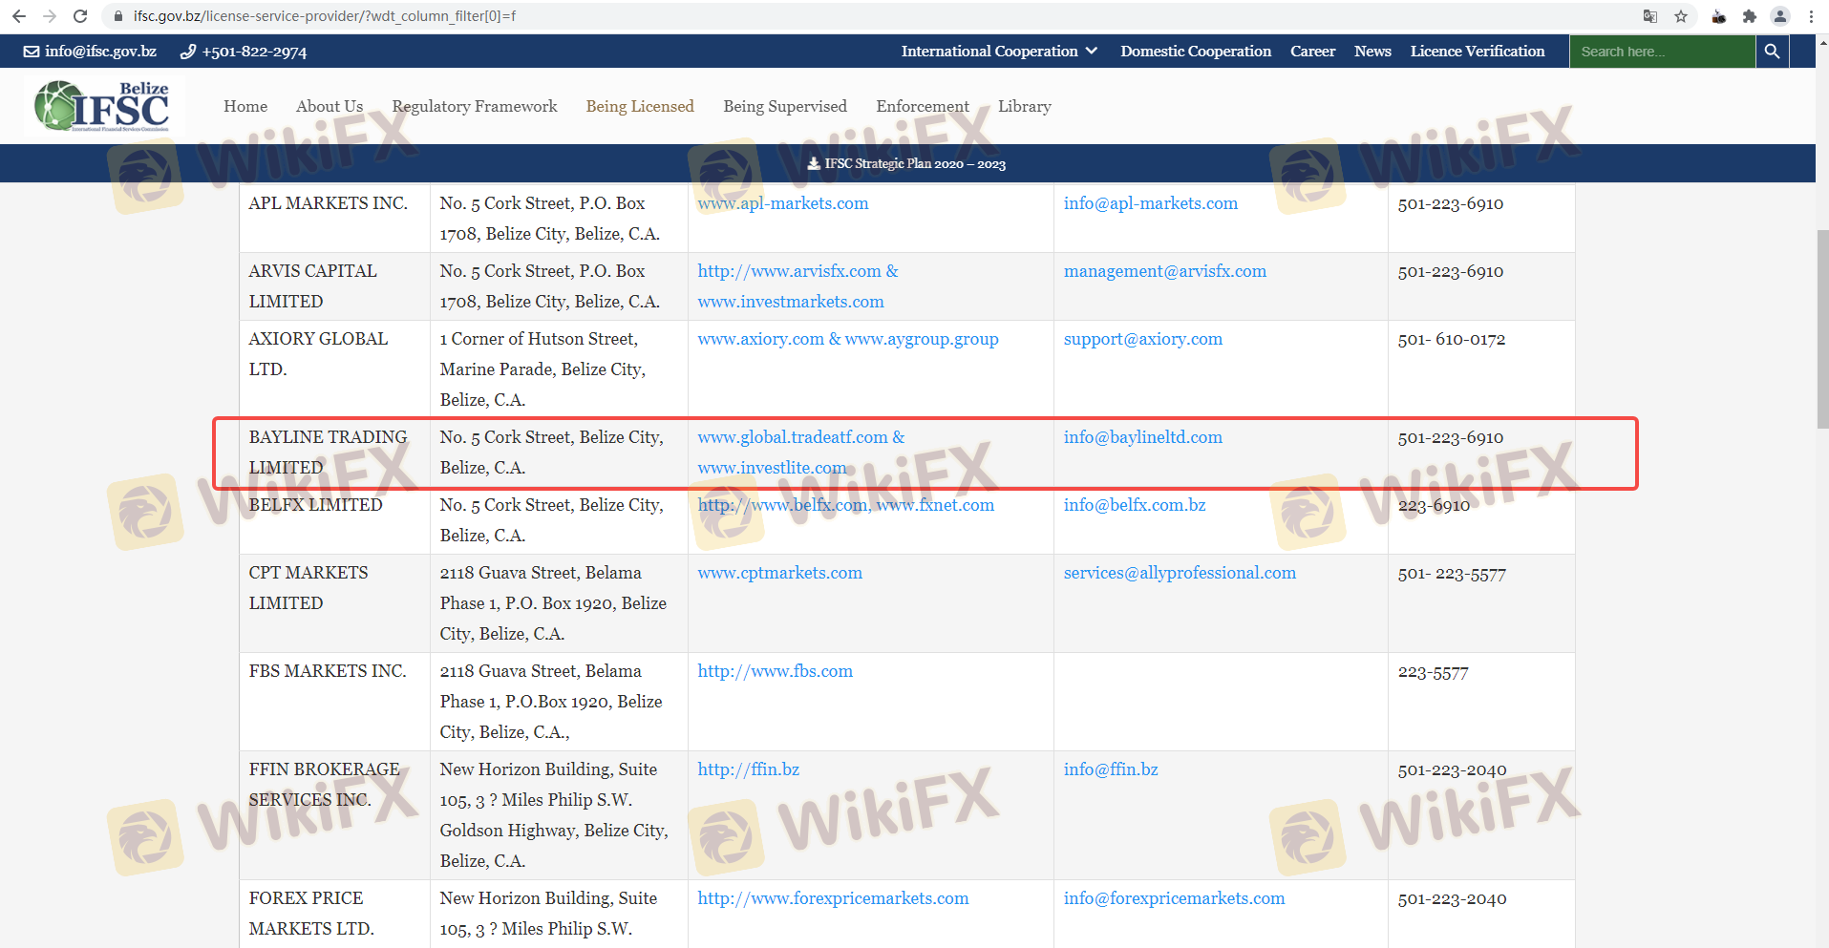Click the translate page icon
Screen dimensions: 1829x948
tap(1649, 16)
